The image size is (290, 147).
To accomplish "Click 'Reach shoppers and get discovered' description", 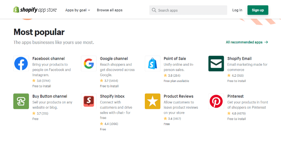I will 117,70.
